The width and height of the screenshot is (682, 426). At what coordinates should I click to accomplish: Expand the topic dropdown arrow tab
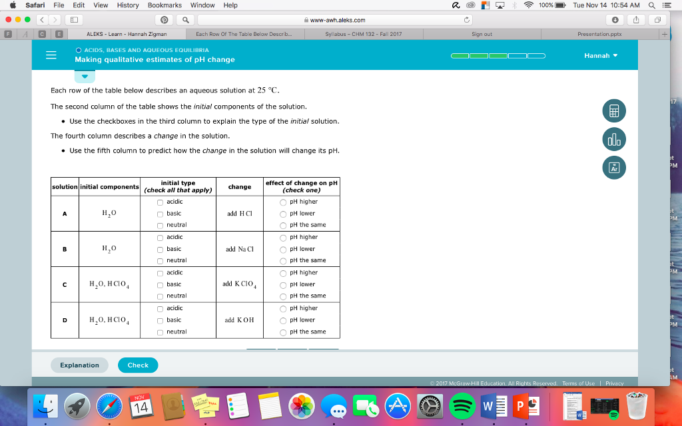pyautogui.click(x=85, y=75)
